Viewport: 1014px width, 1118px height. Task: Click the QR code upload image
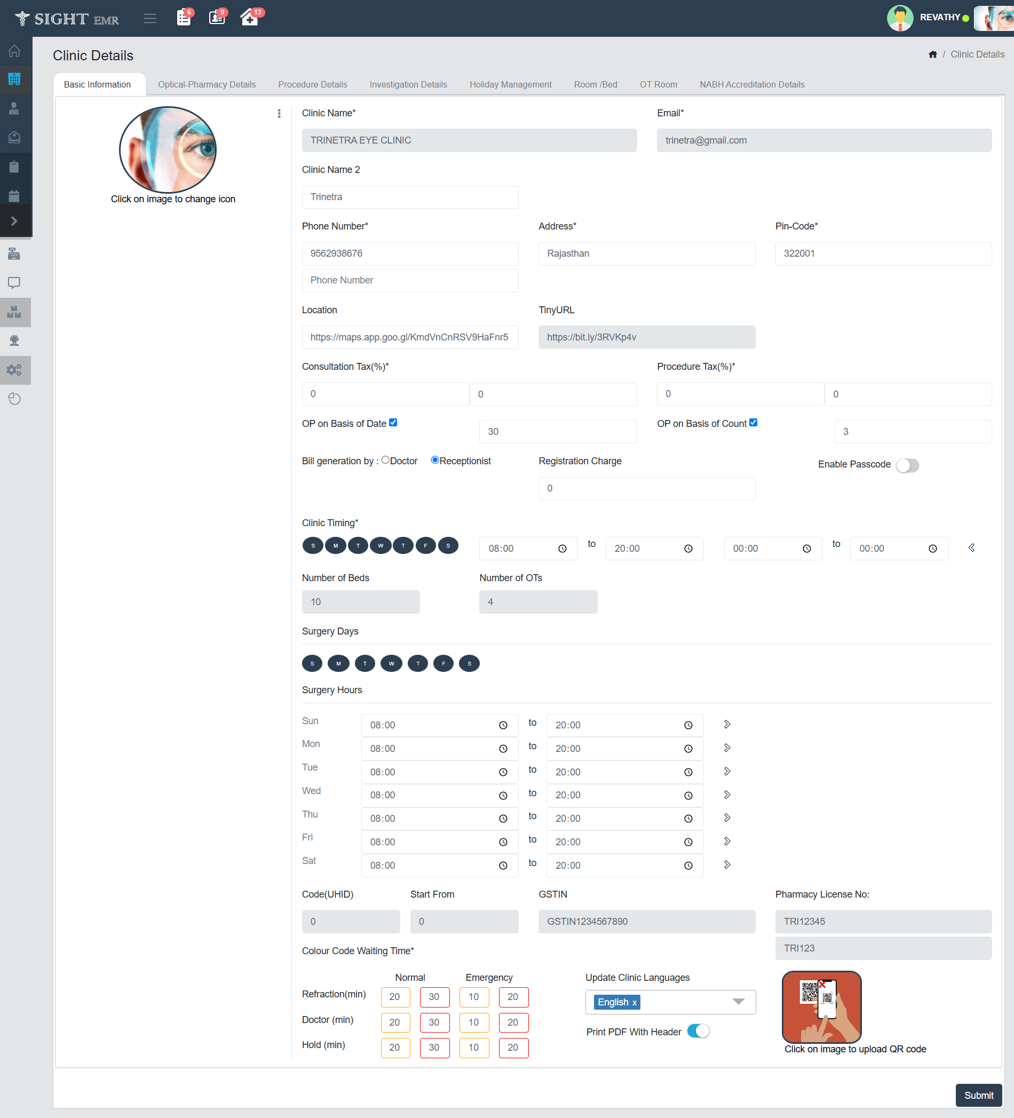pyautogui.click(x=821, y=1006)
